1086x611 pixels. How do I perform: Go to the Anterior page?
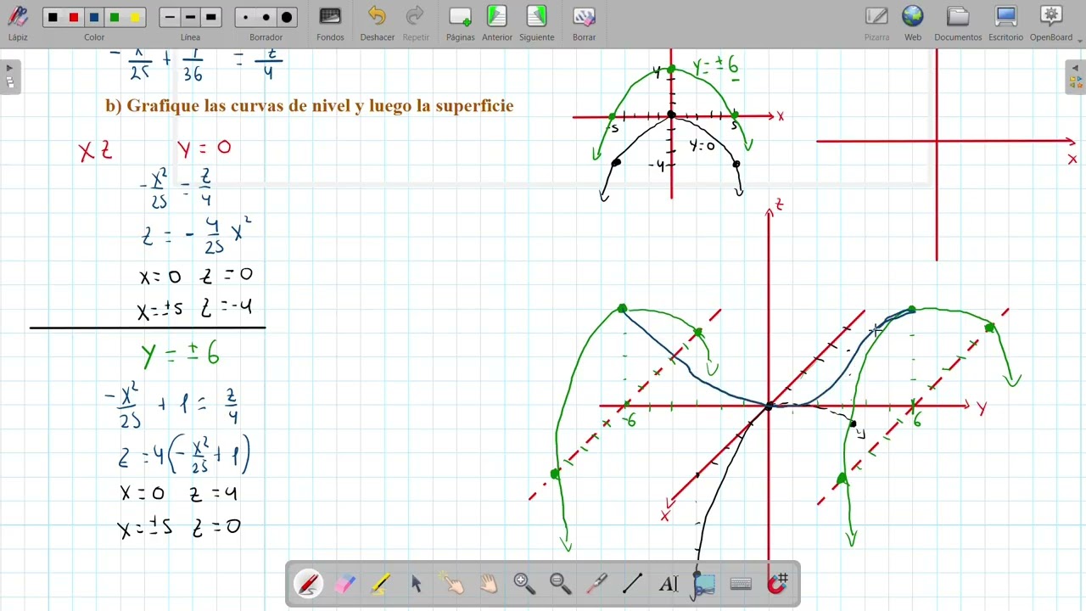[497, 23]
